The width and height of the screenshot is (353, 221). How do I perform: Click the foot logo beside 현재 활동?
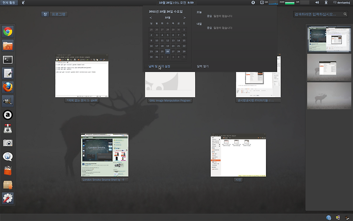pos(23,2)
